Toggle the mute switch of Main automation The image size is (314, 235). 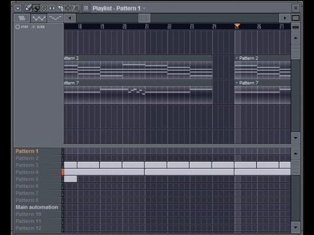tap(63, 207)
